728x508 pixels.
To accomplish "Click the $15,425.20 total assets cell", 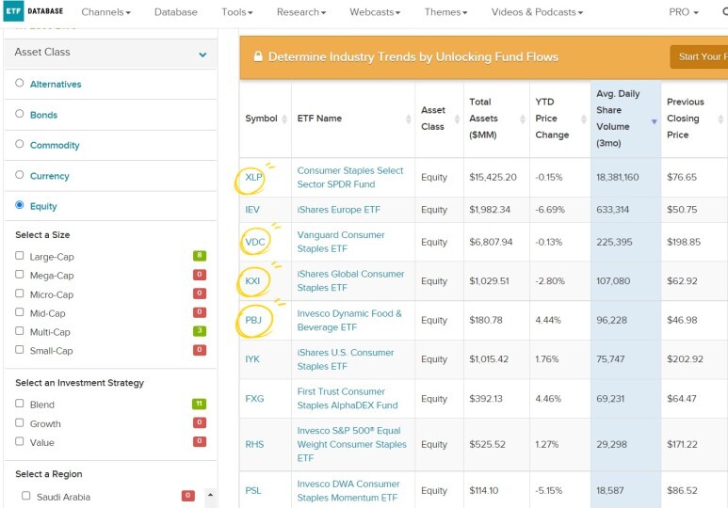I will pyautogui.click(x=496, y=177).
